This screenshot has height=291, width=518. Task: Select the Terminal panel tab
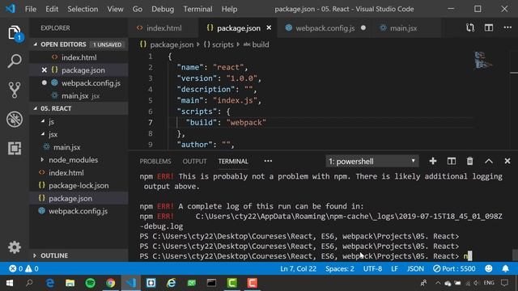tap(233, 162)
